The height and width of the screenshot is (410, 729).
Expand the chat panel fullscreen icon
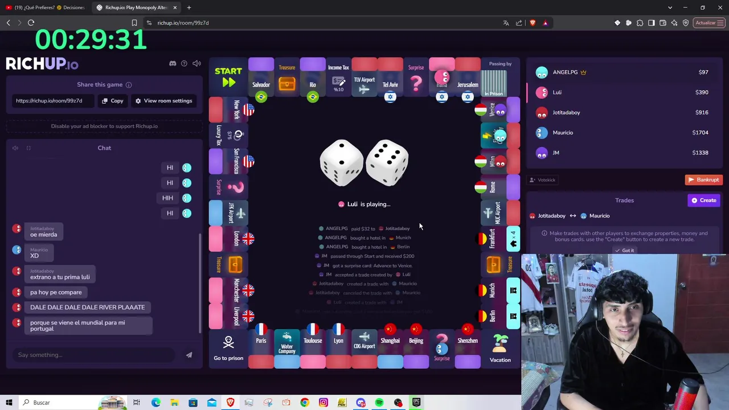click(x=28, y=148)
